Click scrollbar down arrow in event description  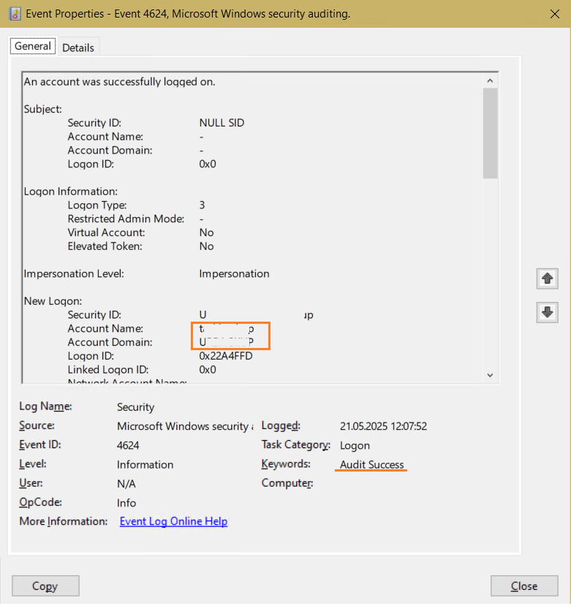click(490, 375)
